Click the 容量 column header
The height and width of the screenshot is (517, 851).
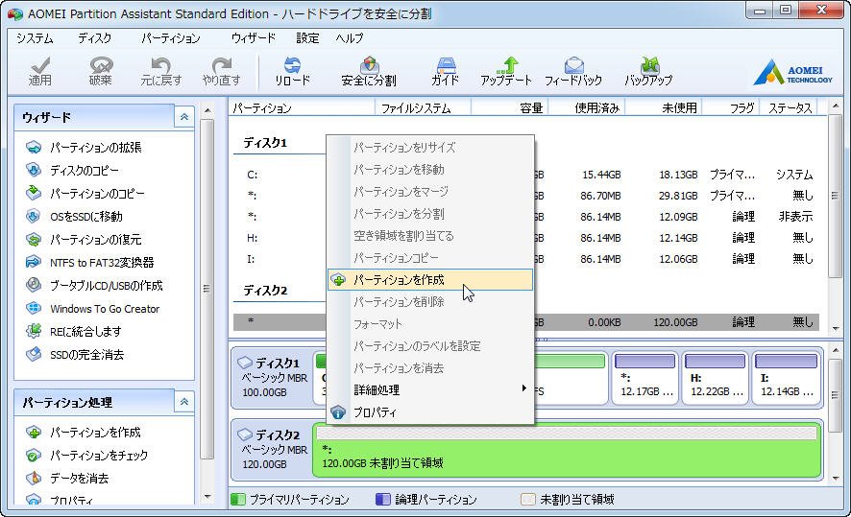(x=510, y=107)
